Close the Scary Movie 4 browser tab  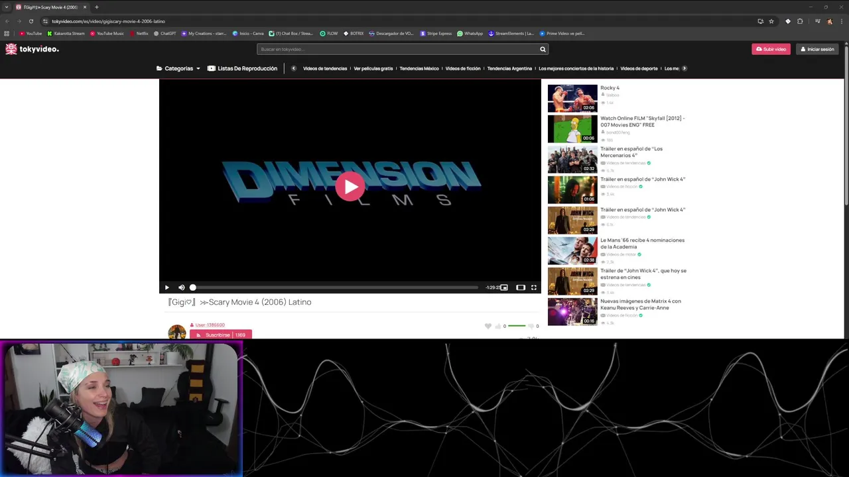tap(85, 7)
